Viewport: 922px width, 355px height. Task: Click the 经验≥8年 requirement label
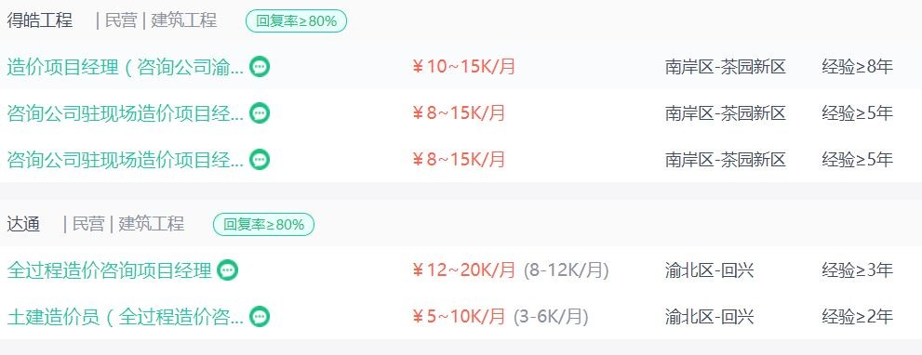click(x=857, y=67)
